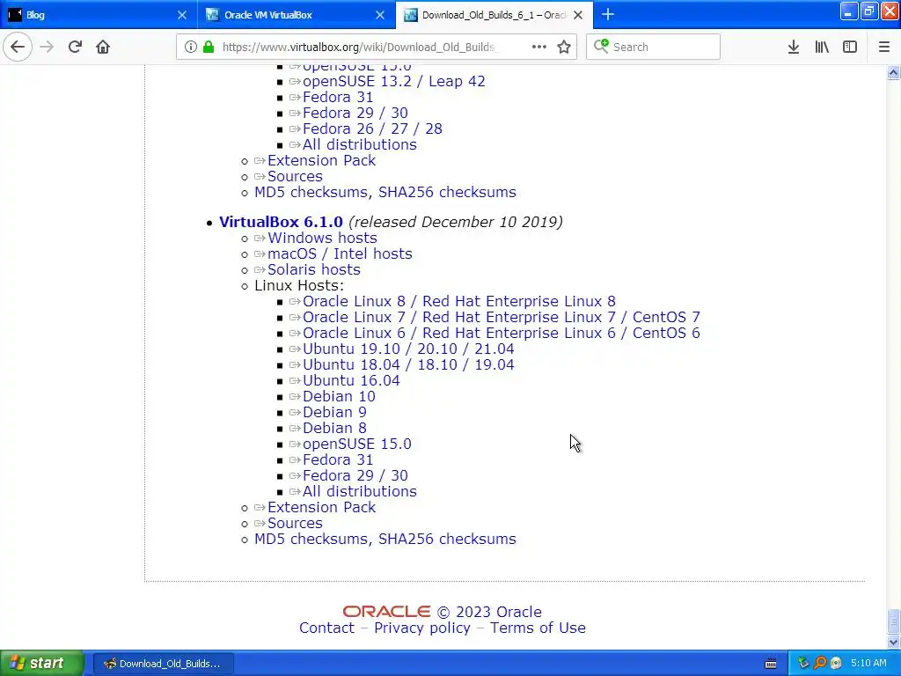Open the upper Fedora 31 link
This screenshot has height=676, width=901.
338,97
